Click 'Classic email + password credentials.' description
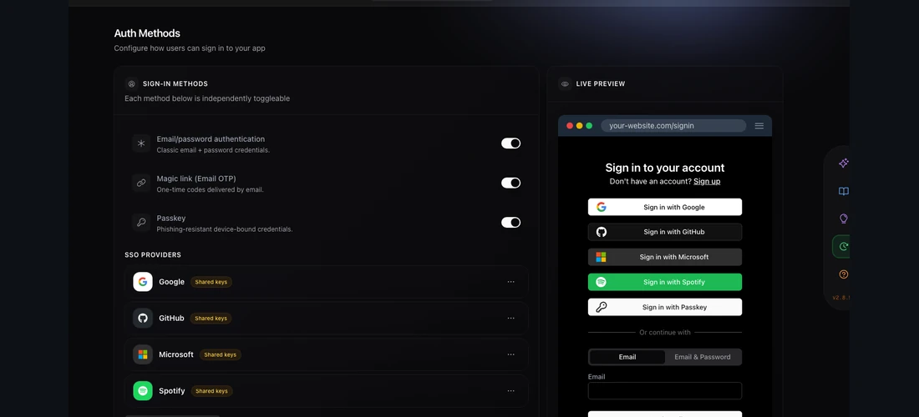The image size is (919, 417). (x=213, y=150)
